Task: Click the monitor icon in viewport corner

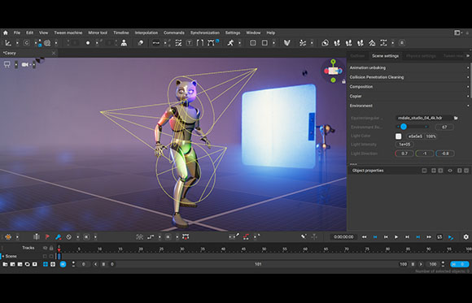Action: (7, 64)
